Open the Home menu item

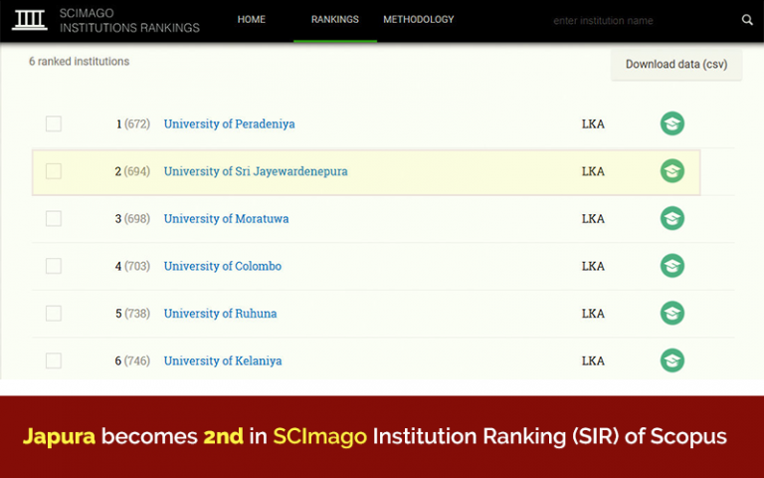click(252, 20)
